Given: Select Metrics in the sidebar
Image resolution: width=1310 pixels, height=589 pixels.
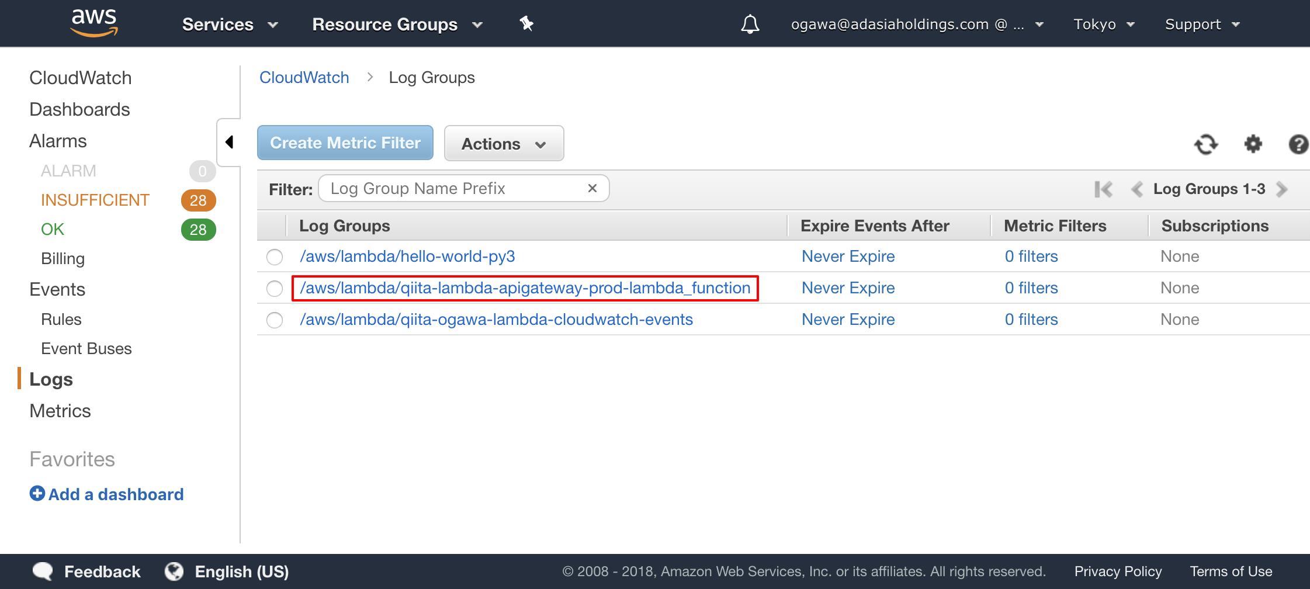Looking at the screenshot, I should (60, 411).
